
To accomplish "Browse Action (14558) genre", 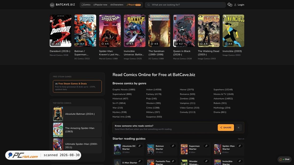I will (x=154, y=90).
